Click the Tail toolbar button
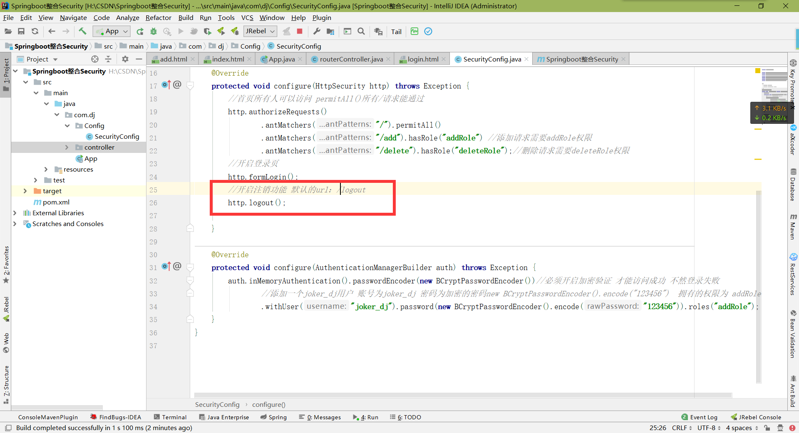This screenshot has height=433, width=799. pyautogui.click(x=396, y=32)
